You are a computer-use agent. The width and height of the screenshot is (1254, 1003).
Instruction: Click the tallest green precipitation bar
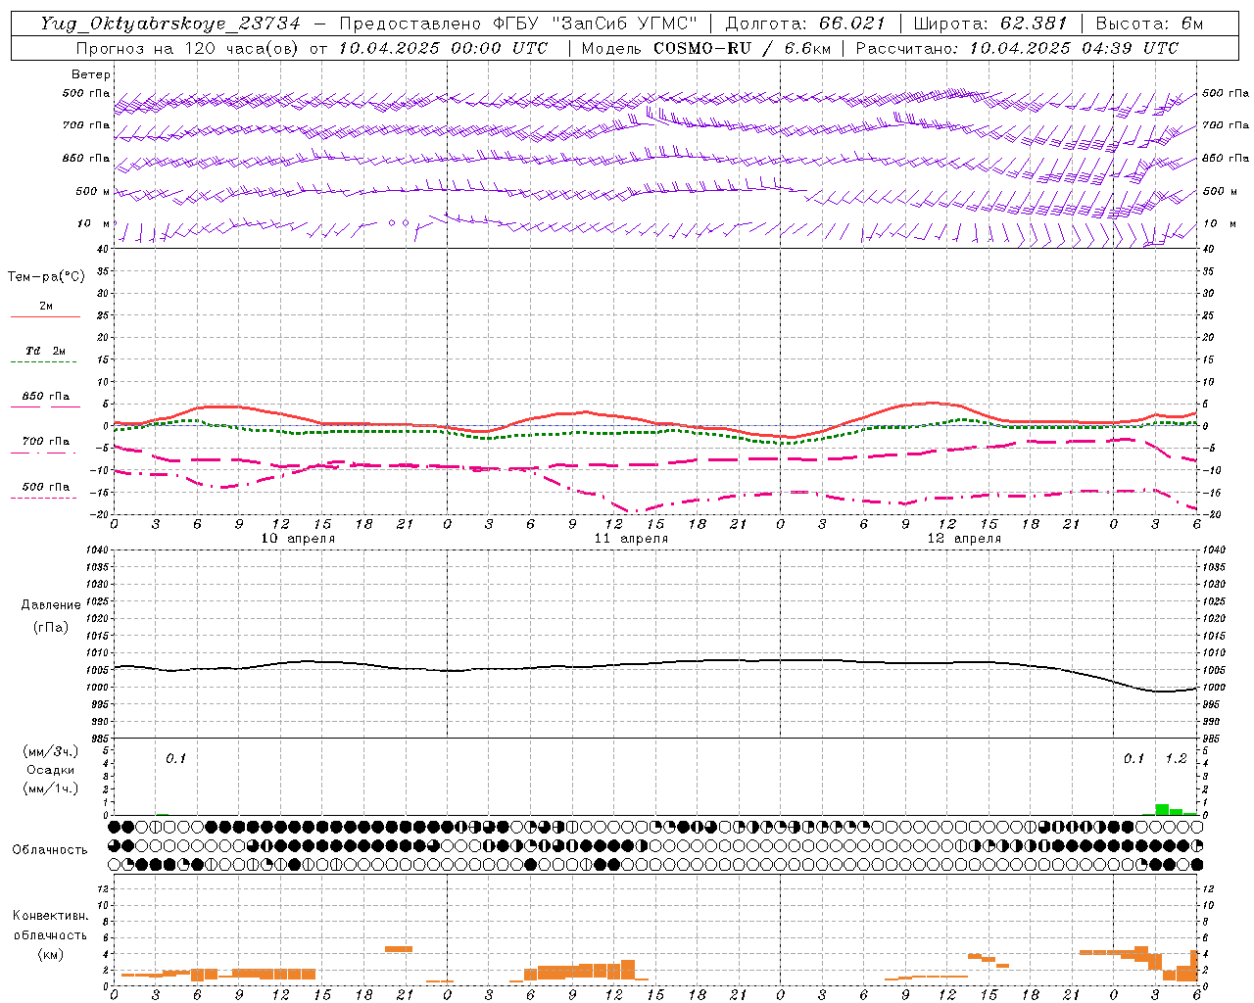point(1162,809)
